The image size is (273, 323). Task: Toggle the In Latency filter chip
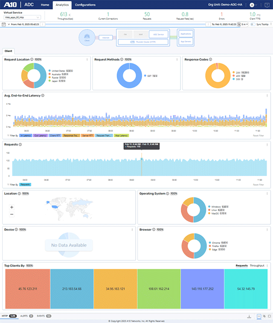pyautogui.click(x=26, y=135)
